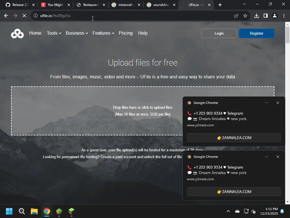This screenshot has height=218, width=290.
Task: Expand the Features dropdown menu
Action: pyautogui.click(x=103, y=33)
